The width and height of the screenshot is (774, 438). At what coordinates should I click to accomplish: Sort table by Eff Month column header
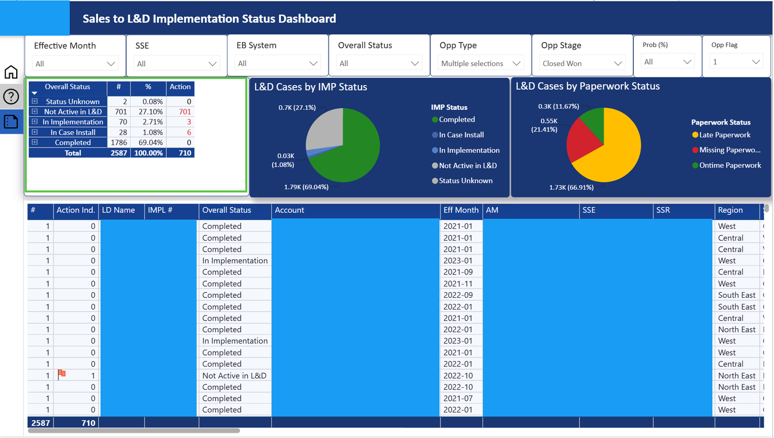[461, 210]
